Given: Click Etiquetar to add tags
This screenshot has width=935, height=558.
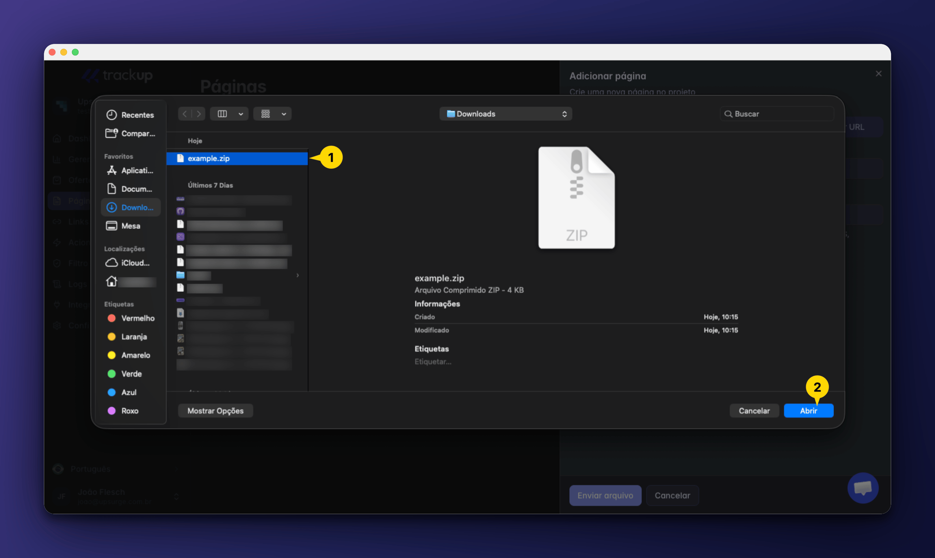Looking at the screenshot, I should click(433, 362).
